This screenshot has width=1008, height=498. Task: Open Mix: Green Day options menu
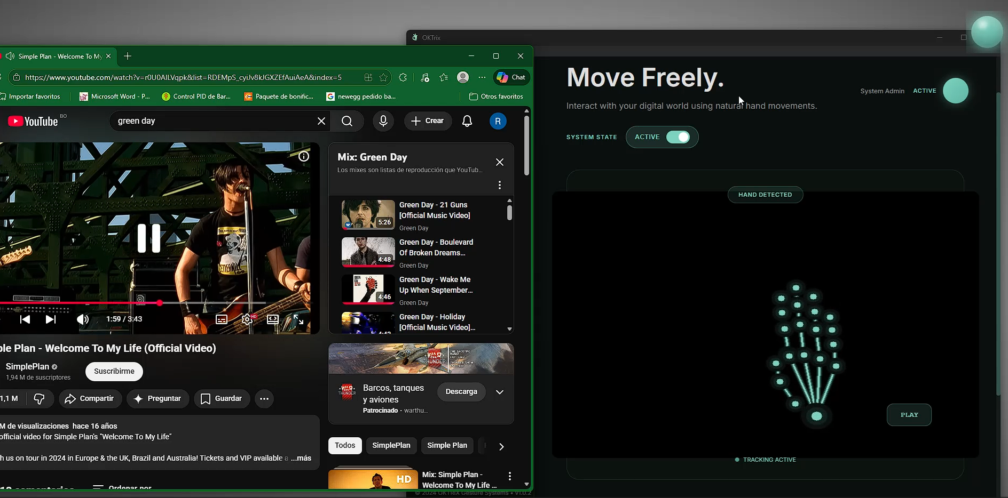pos(500,185)
